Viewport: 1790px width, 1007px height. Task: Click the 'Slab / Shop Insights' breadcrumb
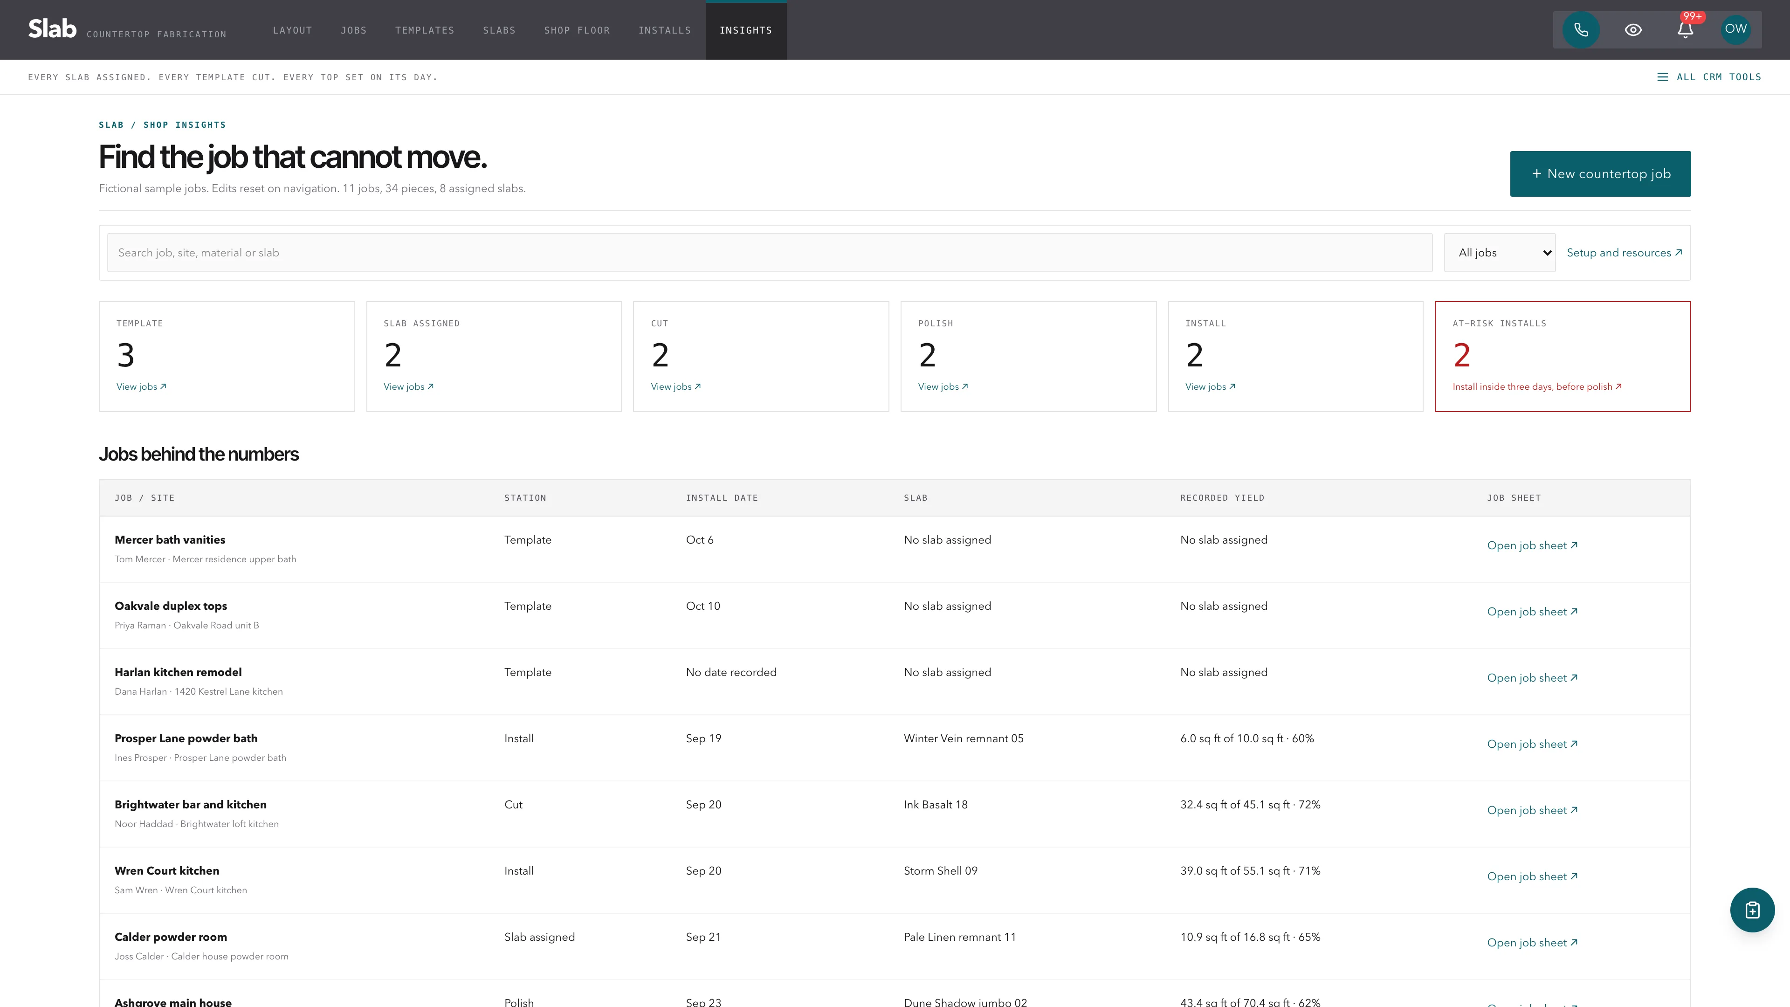(x=162, y=125)
